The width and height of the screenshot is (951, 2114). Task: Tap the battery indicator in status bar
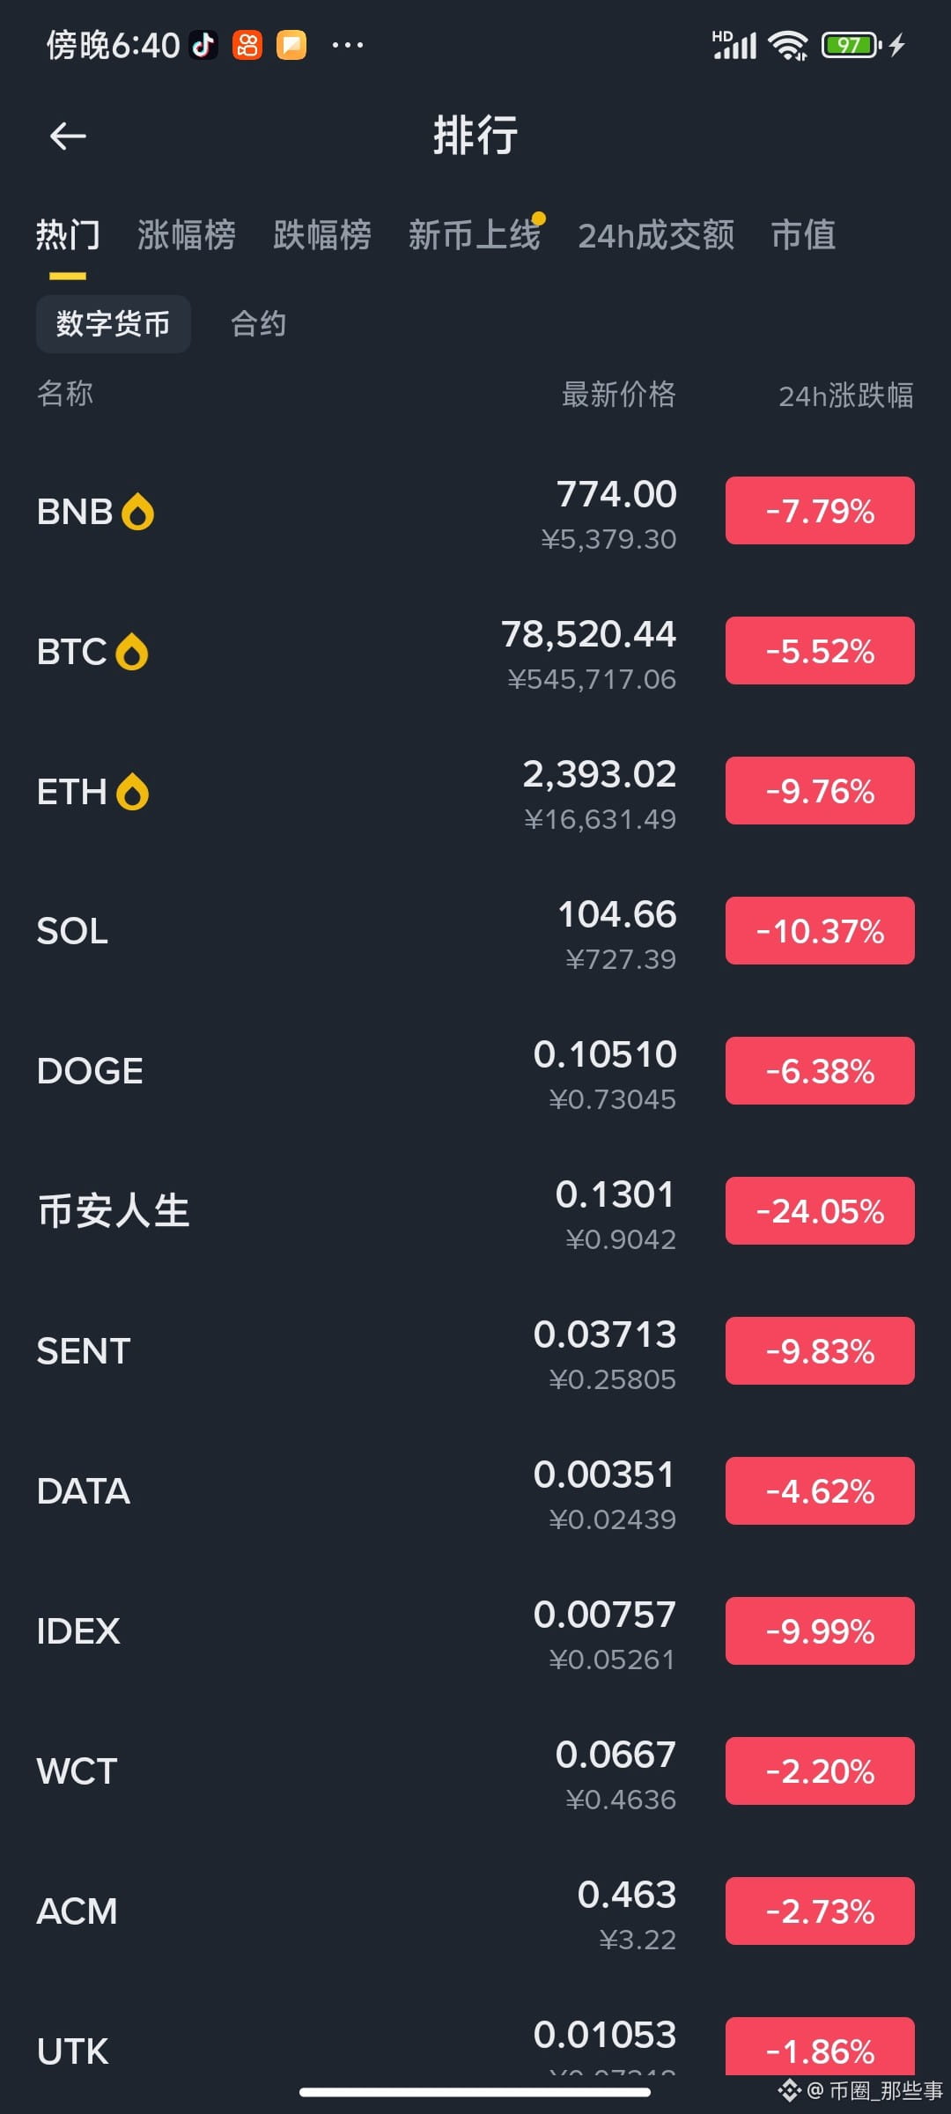(x=851, y=45)
